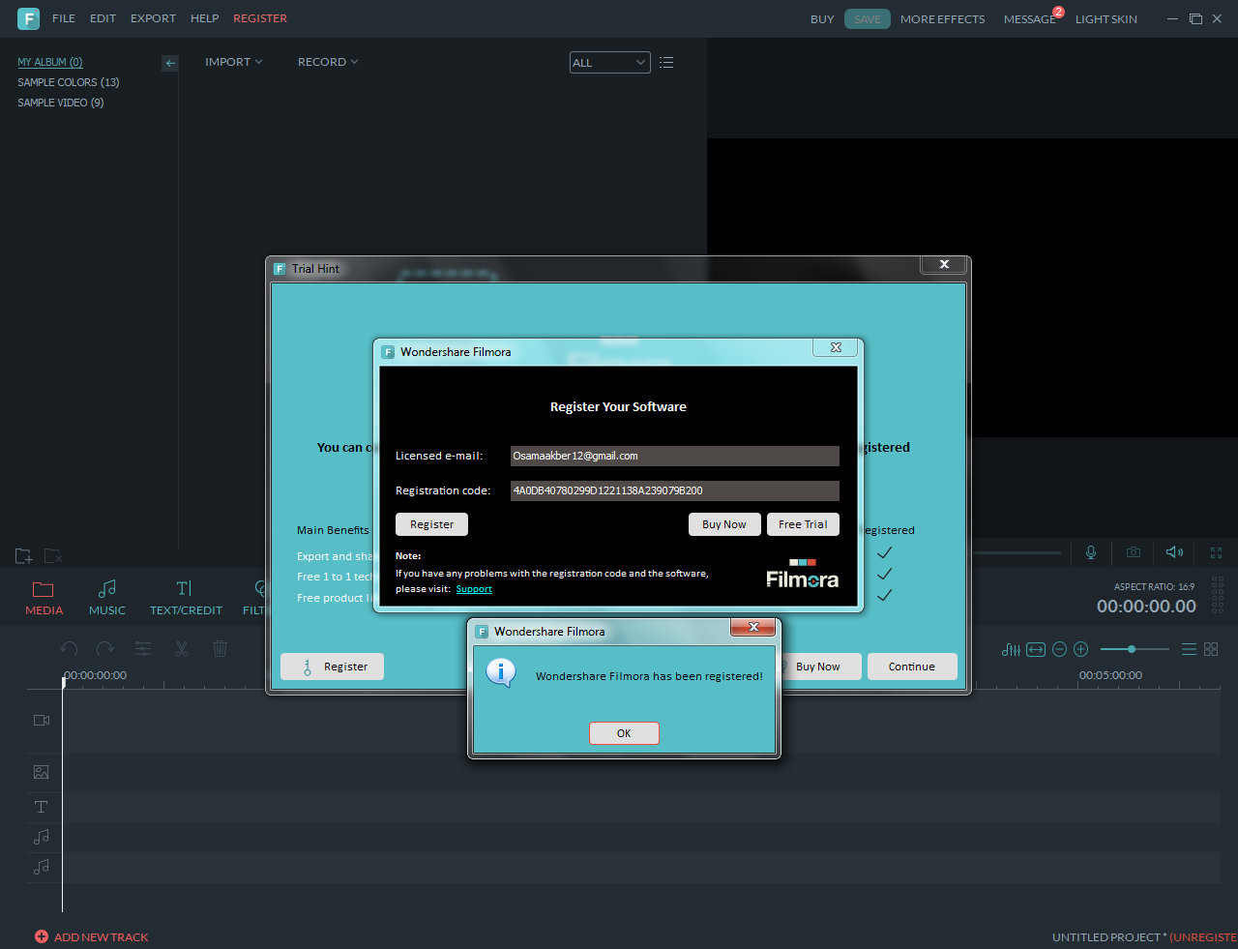The height and width of the screenshot is (949, 1238).
Task: Switch to timeline list view icon
Action: click(x=1190, y=649)
